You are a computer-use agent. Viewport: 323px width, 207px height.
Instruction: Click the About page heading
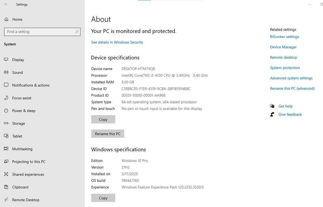(x=101, y=19)
